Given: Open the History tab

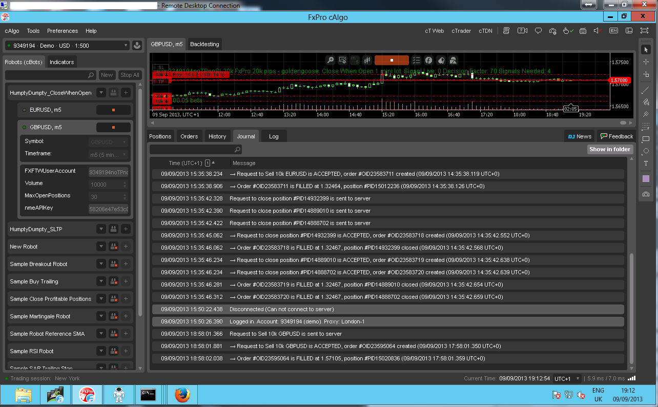Looking at the screenshot, I should pyautogui.click(x=217, y=136).
